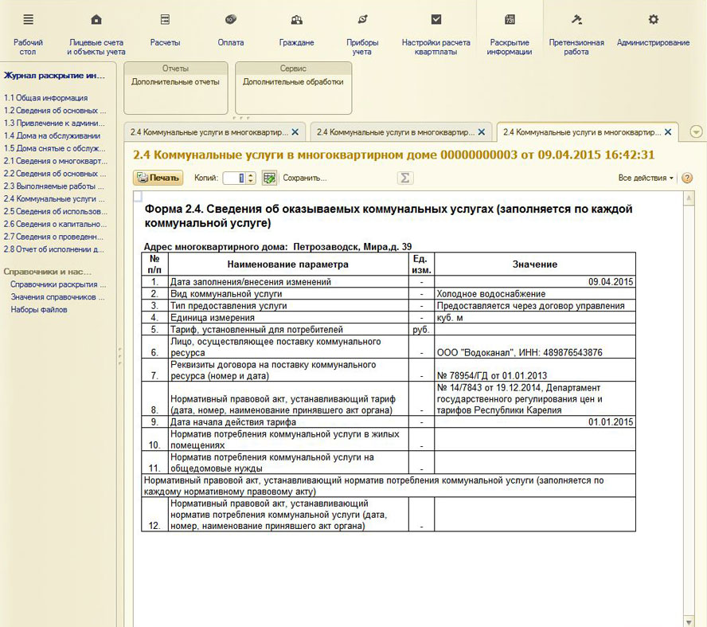The height and width of the screenshot is (627, 707).
Task: Open 1.2 Сведения об основных
Action: point(55,111)
